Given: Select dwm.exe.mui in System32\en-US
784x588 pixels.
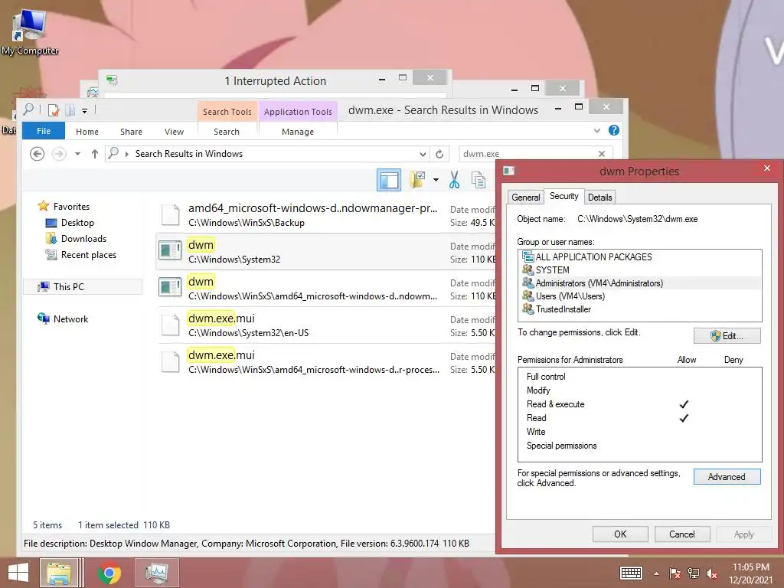Looking at the screenshot, I should click(325, 325).
